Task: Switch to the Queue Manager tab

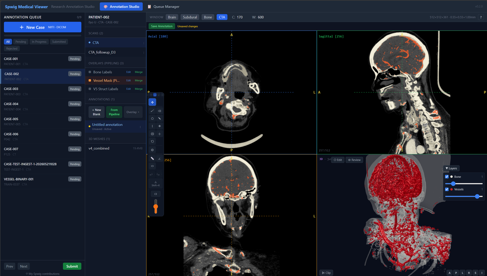Action: point(164,7)
